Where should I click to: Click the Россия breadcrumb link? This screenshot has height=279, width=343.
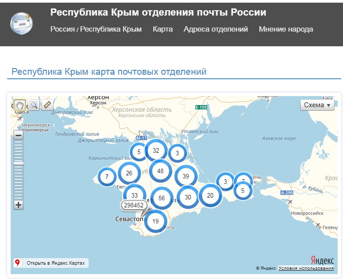pyautogui.click(x=62, y=29)
